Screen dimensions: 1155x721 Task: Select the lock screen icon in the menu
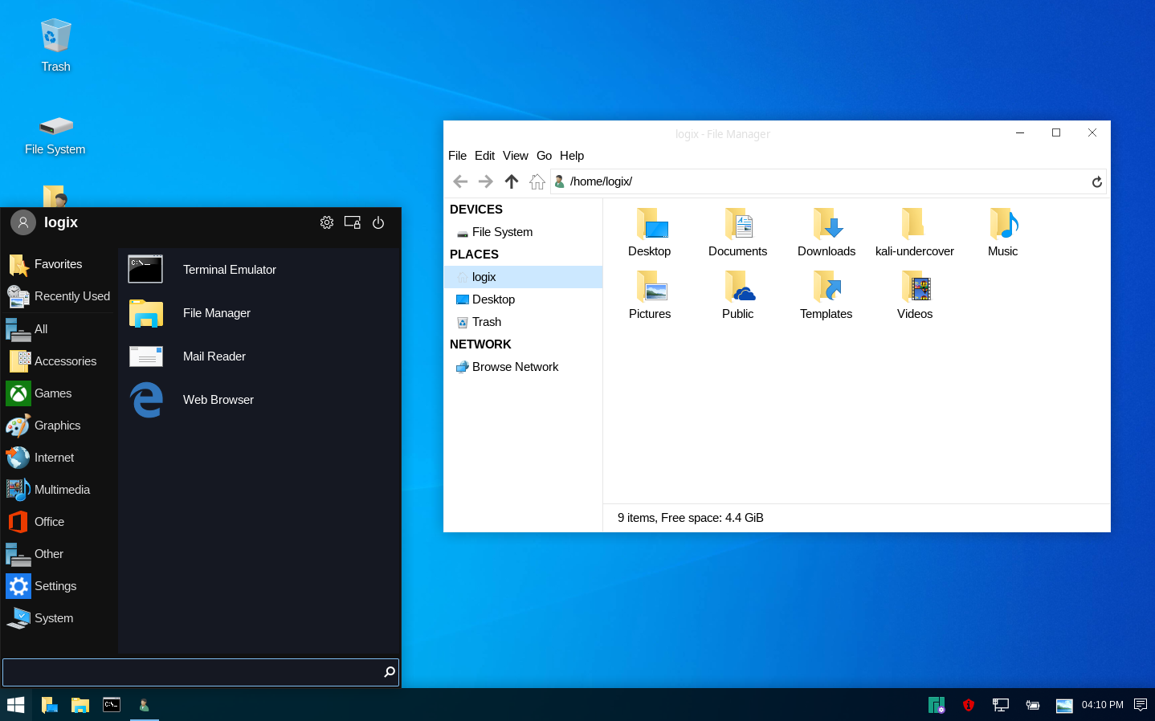point(352,222)
